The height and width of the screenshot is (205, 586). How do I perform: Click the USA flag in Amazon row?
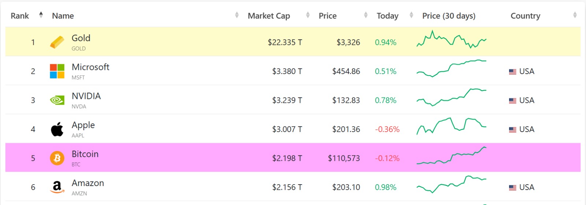pyautogui.click(x=512, y=188)
